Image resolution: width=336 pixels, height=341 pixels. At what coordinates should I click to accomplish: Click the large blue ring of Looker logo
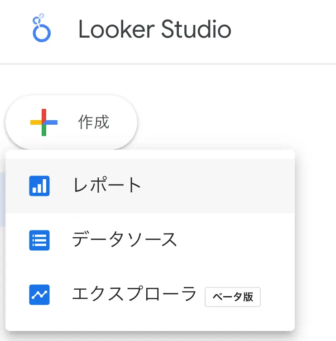42,33
